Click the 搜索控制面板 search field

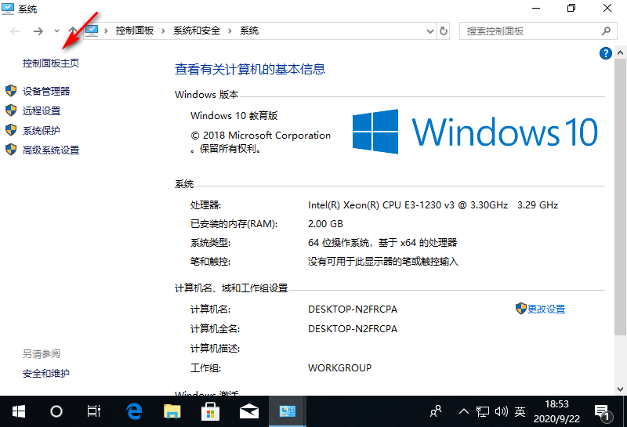pyautogui.click(x=529, y=31)
